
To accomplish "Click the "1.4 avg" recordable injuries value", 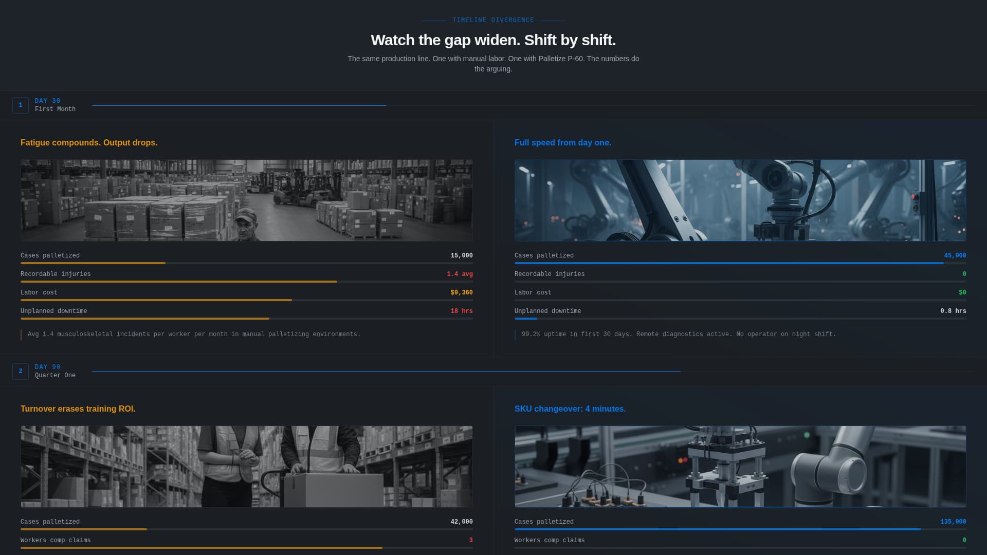I will [x=460, y=274].
